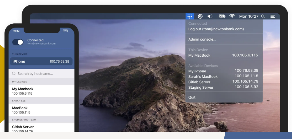Open the Tailscale dots menu bar icon
This screenshot has width=292, height=139.
coord(190,16)
